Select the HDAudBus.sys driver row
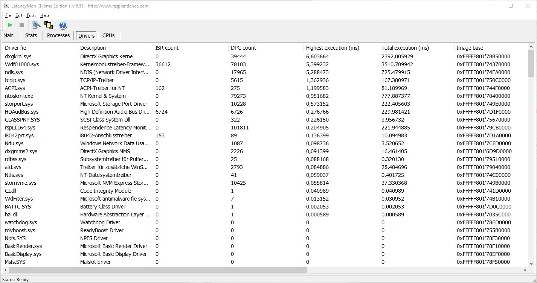Viewport: 537px width, 283px height. point(265,112)
